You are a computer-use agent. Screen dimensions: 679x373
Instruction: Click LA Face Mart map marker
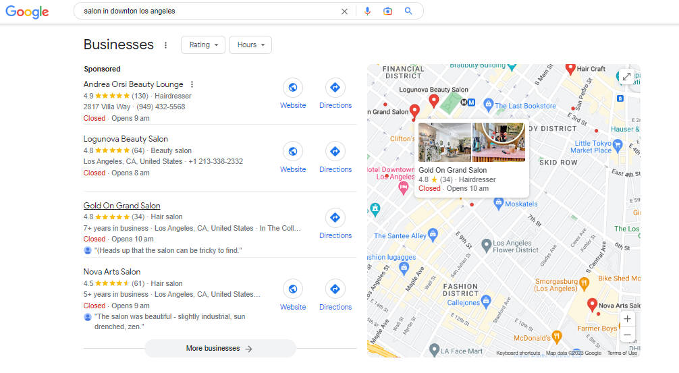(434, 349)
